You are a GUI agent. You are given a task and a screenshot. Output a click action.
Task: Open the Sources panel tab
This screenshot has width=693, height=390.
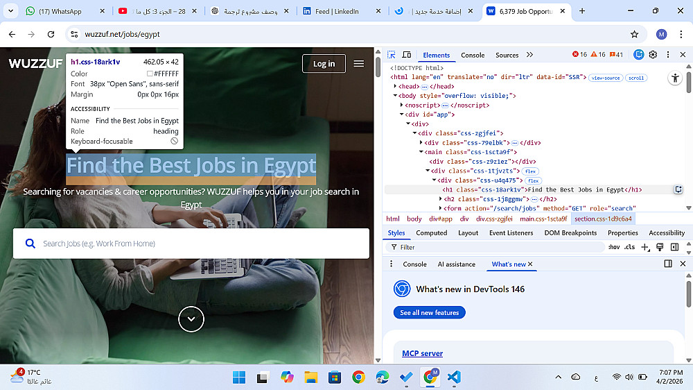pos(507,55)
